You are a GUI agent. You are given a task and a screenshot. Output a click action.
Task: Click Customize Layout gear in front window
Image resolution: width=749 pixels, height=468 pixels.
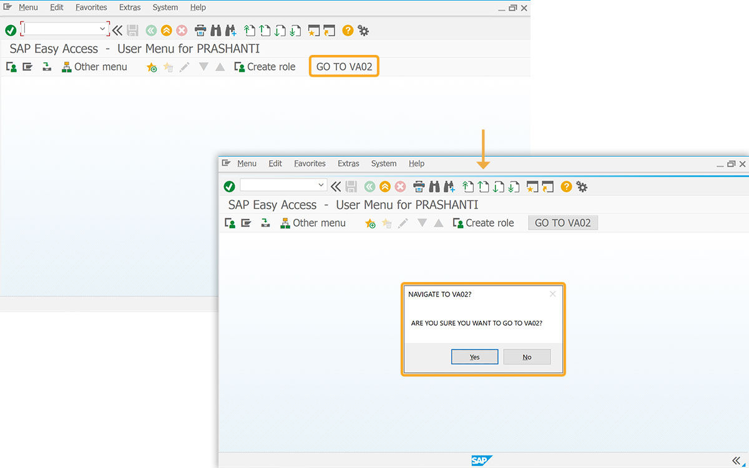pos(582,186)
